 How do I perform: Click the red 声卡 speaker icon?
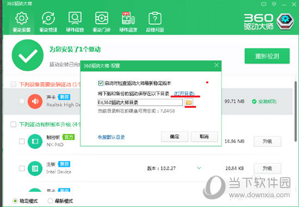[x=35, y=101]
